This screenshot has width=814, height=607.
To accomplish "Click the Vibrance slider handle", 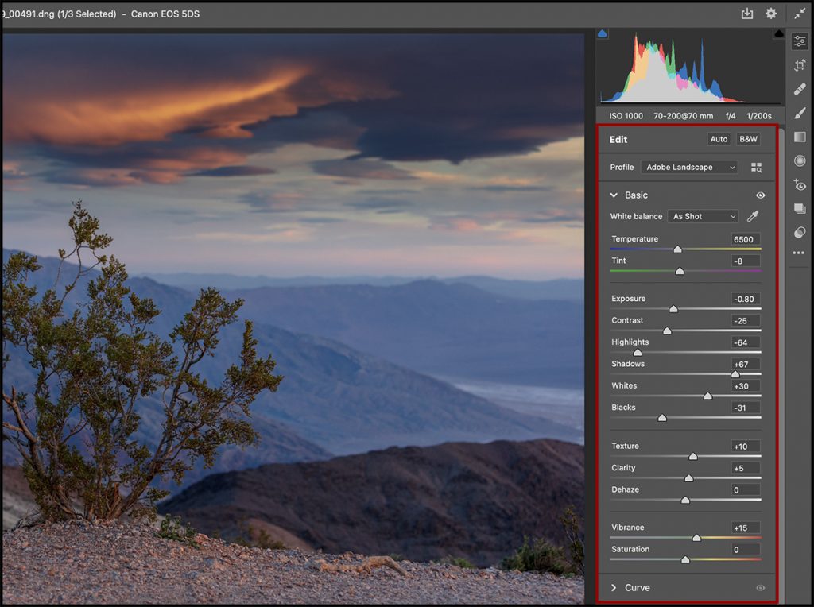I will pos(696,538).
